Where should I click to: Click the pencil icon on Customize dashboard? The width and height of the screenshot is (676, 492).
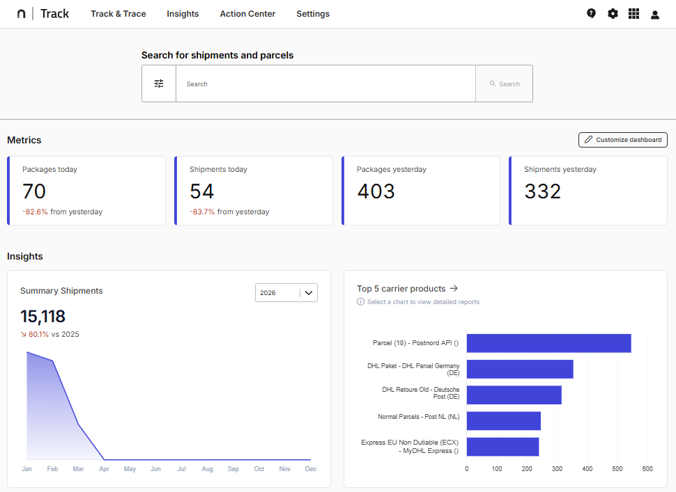tap(588, 139)
